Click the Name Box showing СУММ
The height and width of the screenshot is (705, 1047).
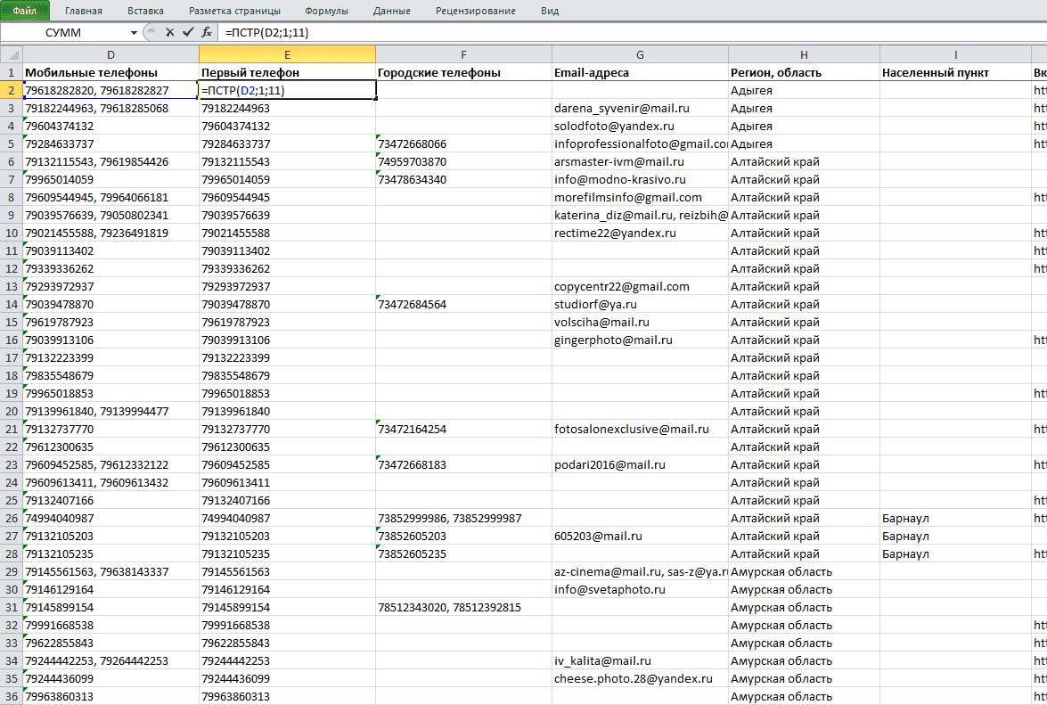coord(64,33)
